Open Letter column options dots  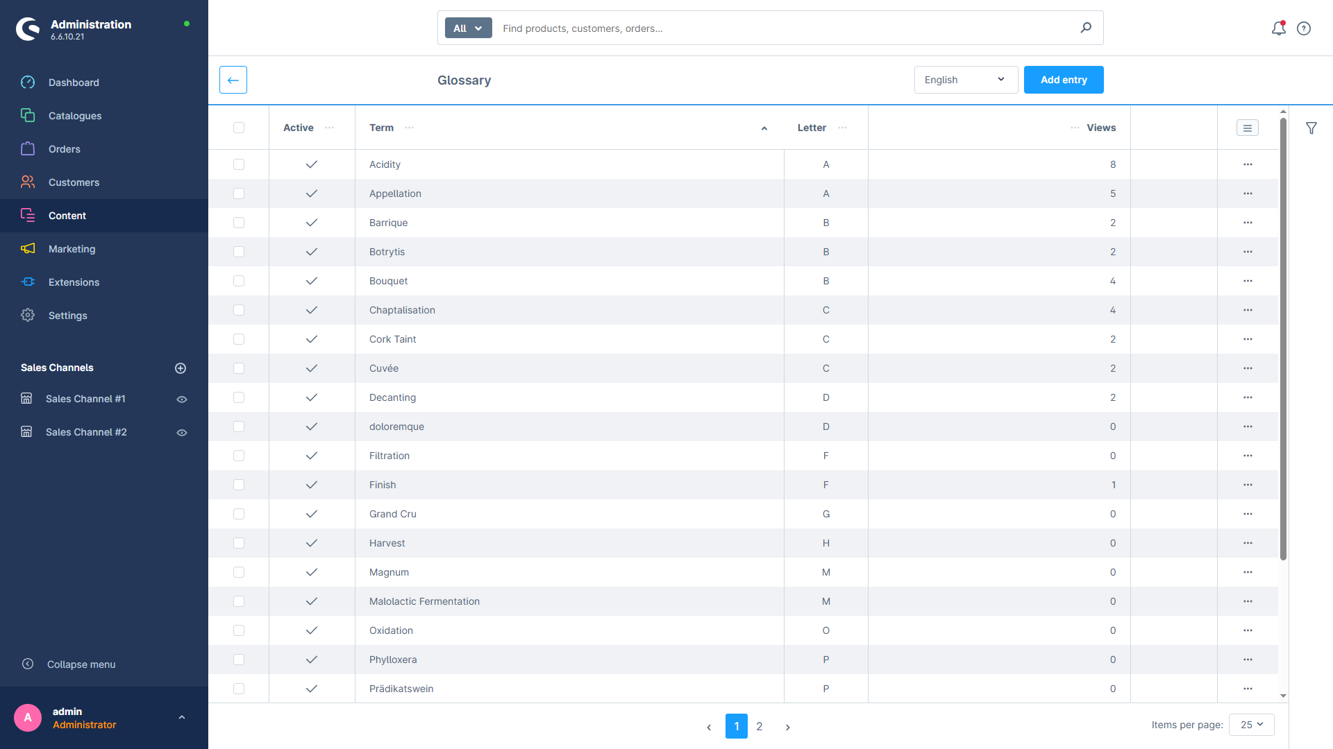coord(843,128)
